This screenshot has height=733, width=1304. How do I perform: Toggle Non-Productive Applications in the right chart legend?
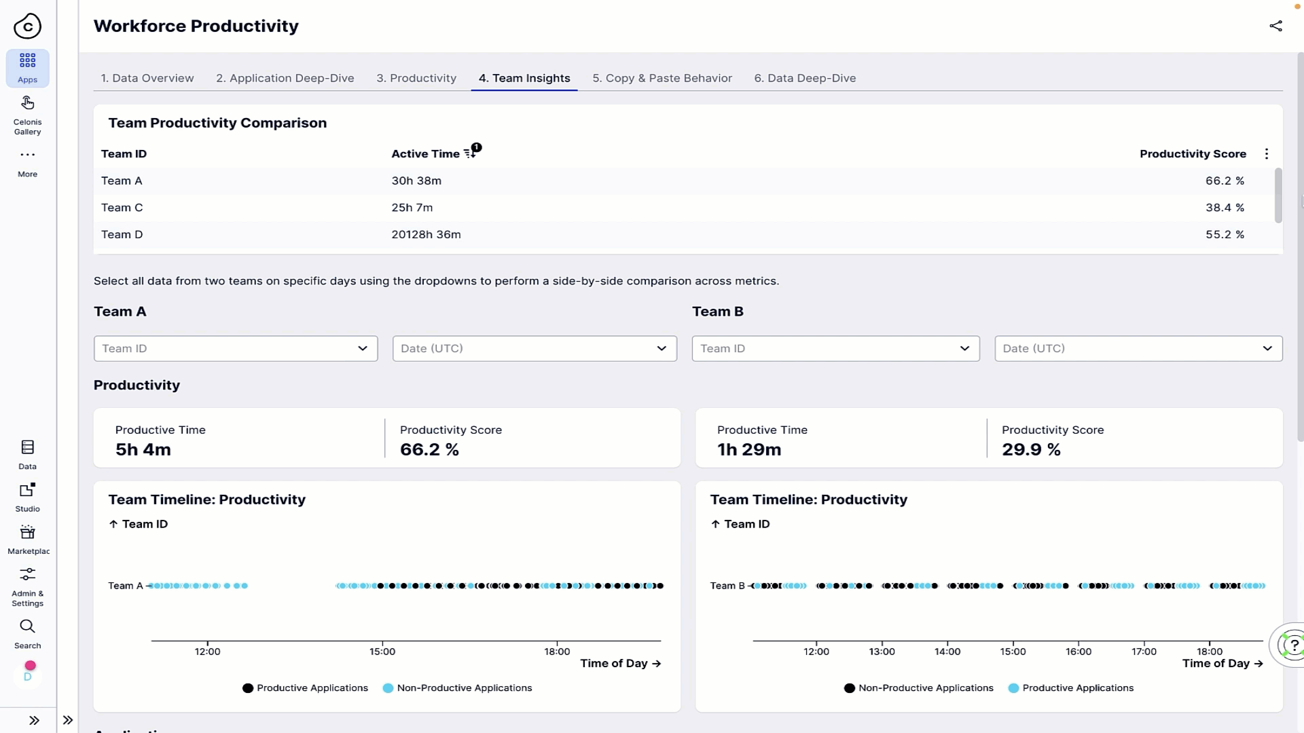(918, 688)
